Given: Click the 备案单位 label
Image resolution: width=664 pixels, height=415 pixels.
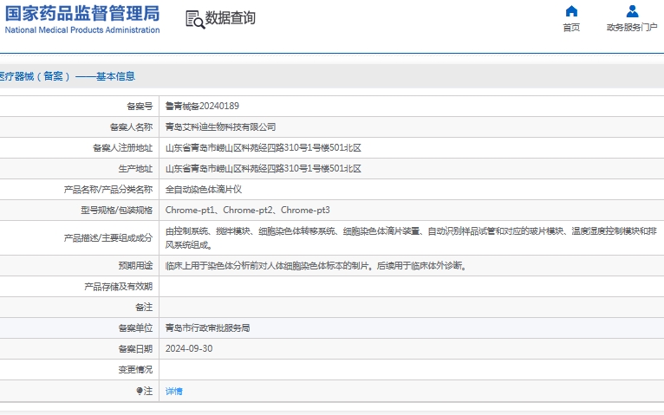Looking at the screenshot, I should pos(135,327).
